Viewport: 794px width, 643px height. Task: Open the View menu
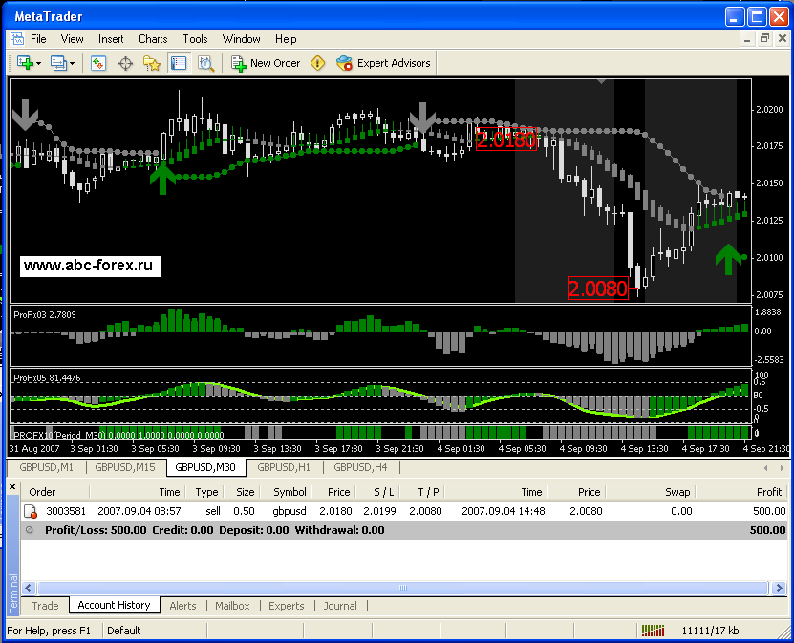[72, 39]
